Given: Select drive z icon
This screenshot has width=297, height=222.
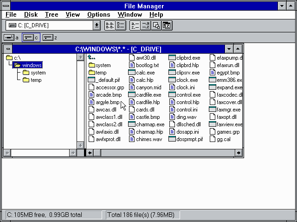Looking at the screenshot, I should tap(48, 37).
